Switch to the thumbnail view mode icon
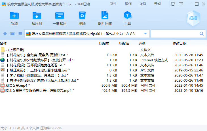Image resolution: width=207 pixels, height=131 pixels. [12, 34]
